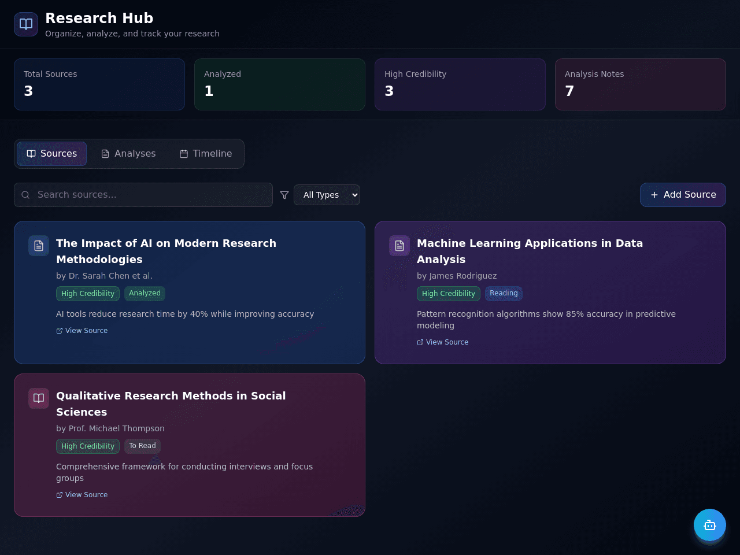Click author text 'by Dr. Sarah Chen et al.'
The image size is (740, 555).
pyautogui.click(x=104, y=276)
